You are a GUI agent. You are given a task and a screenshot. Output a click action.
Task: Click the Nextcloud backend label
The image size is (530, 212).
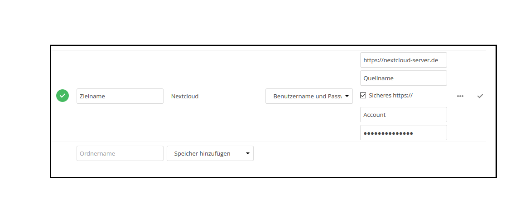click(x=185, y=96)
